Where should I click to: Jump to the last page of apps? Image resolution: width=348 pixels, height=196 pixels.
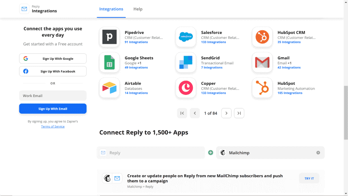coord(239,113)
